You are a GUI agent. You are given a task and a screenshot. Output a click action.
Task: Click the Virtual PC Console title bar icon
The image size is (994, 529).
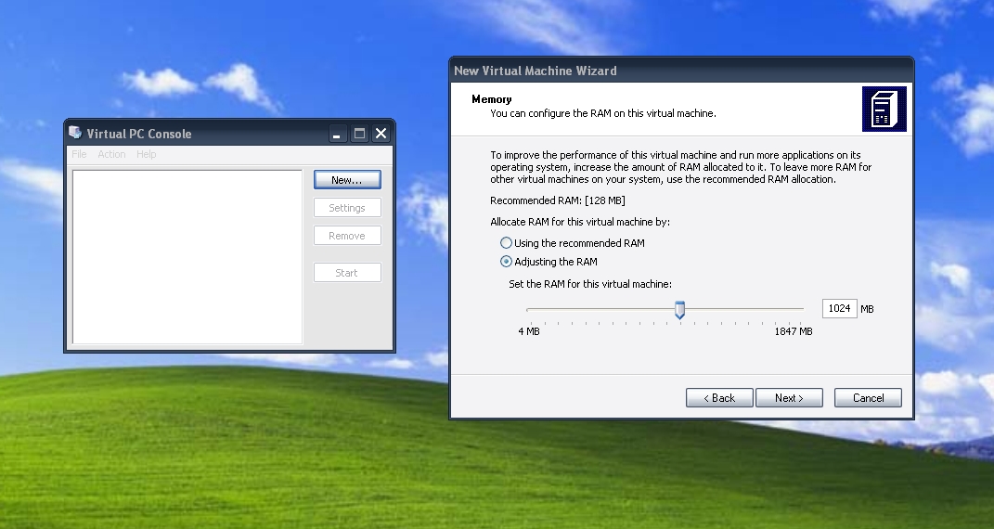coord(75,133)
